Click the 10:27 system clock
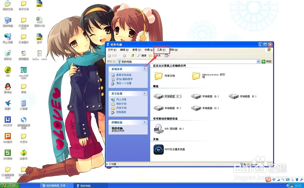The image size is (304, 188). click(x=298, y=186)
